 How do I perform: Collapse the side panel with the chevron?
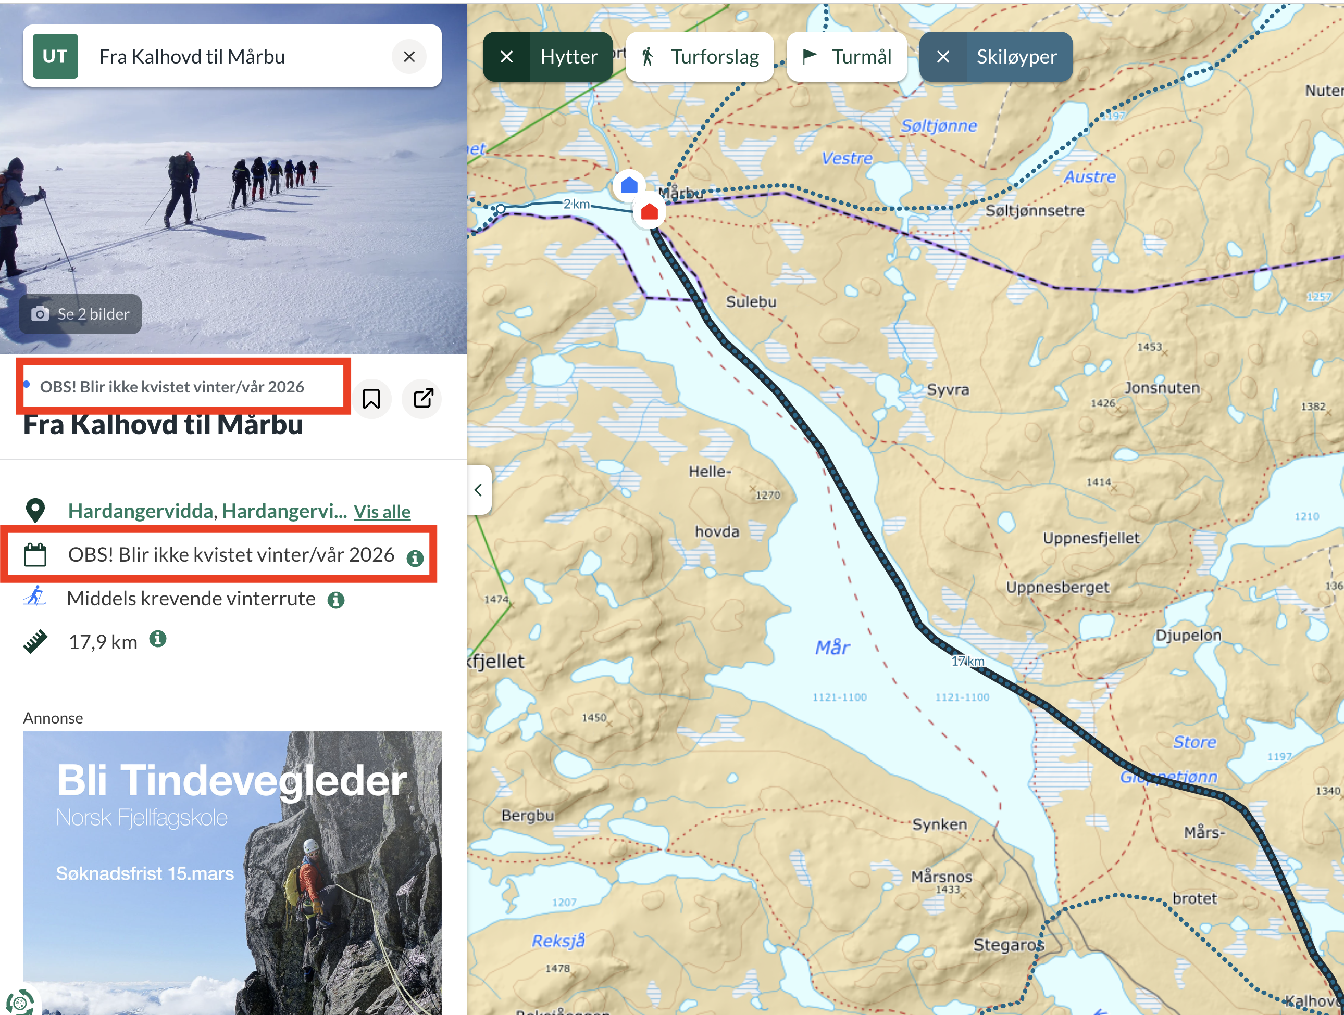click(479, 490)
